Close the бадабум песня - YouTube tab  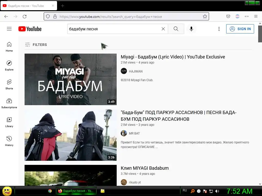(53, 6)
